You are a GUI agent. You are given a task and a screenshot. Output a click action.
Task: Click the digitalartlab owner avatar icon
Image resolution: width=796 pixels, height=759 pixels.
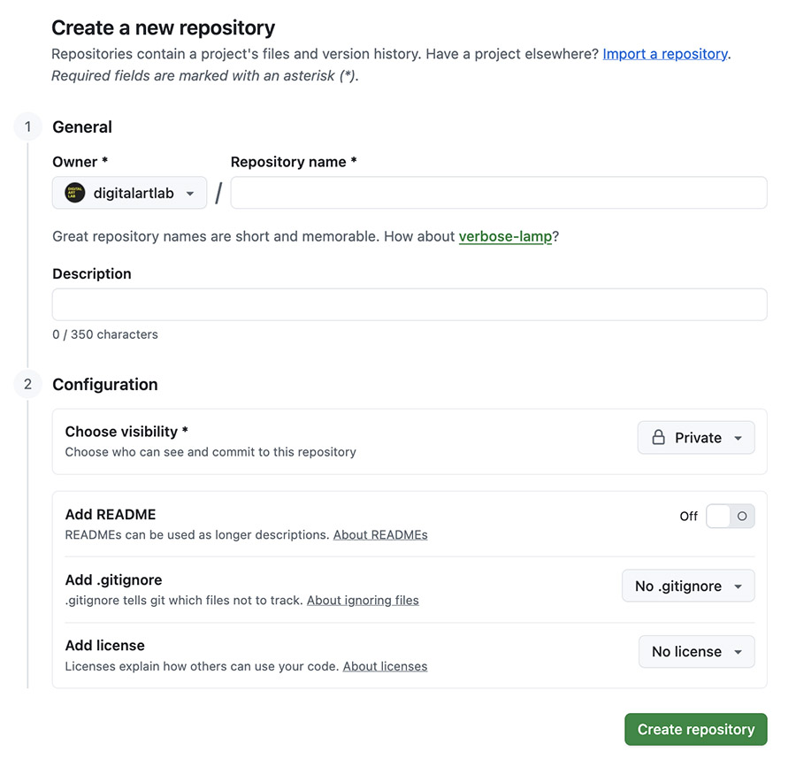point(75,193)
